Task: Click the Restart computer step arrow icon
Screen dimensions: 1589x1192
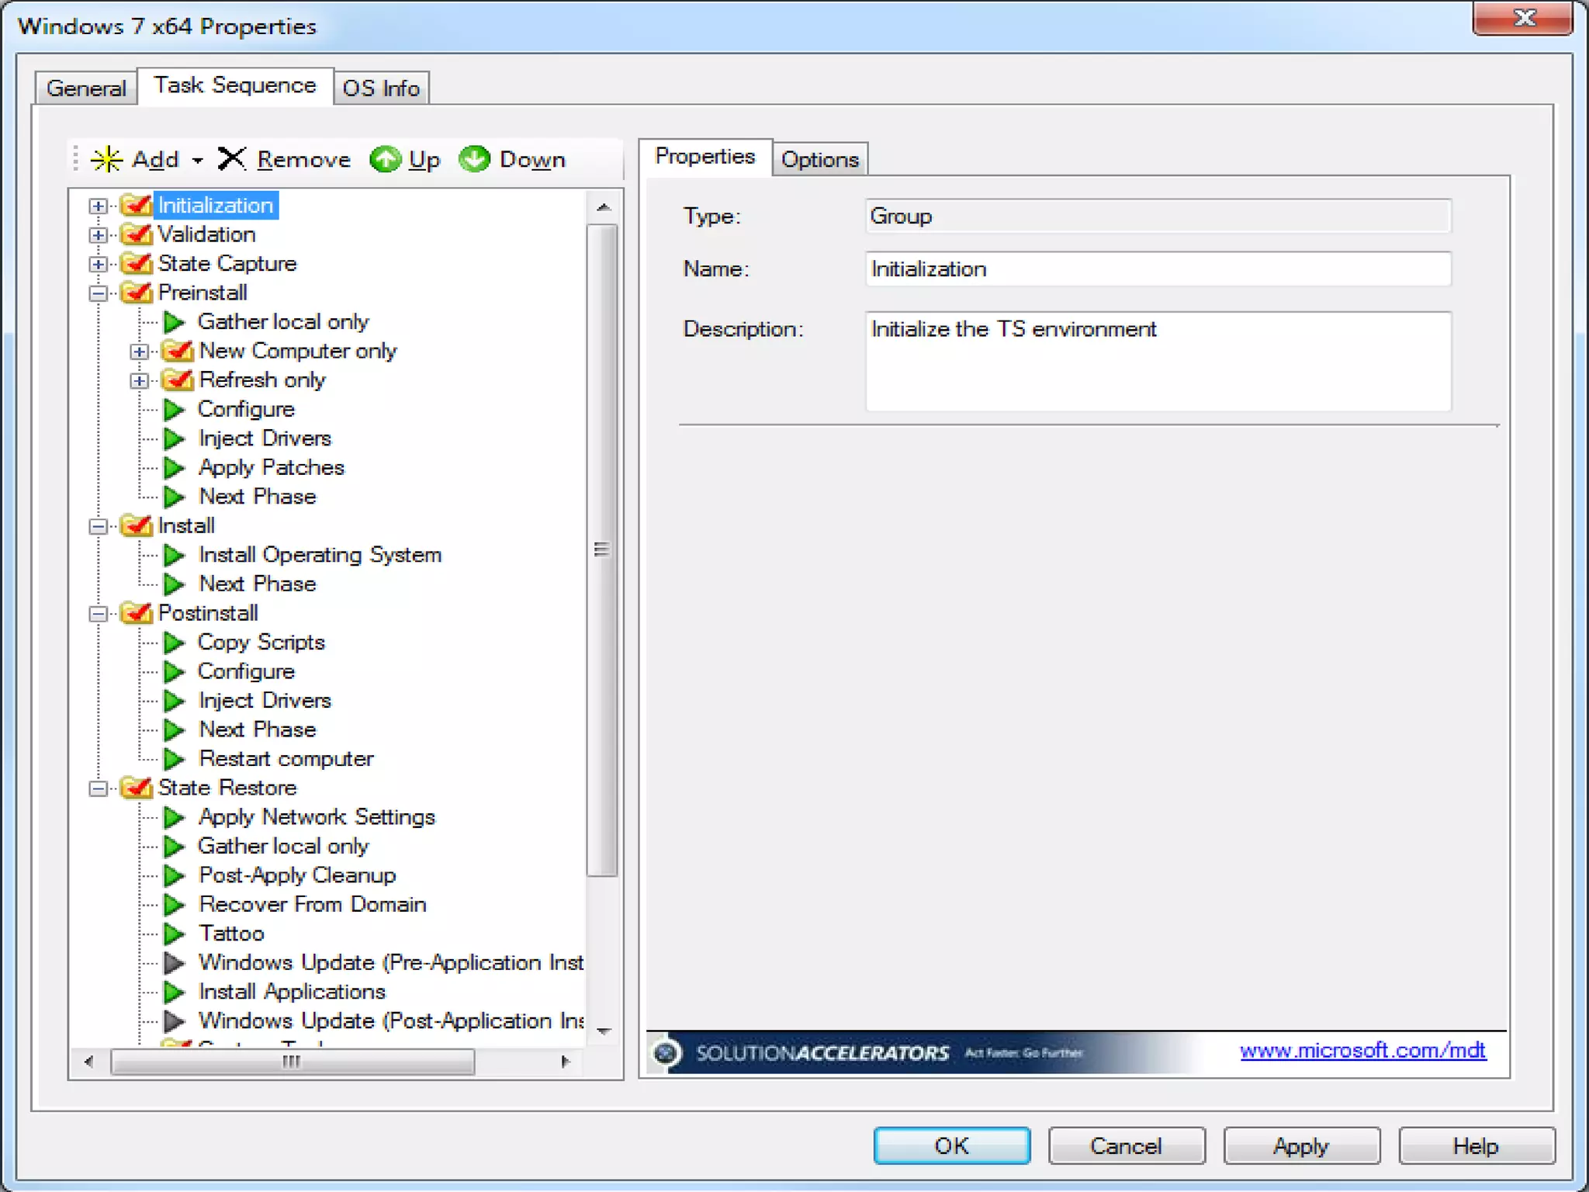Action: [x=175, y=759]
